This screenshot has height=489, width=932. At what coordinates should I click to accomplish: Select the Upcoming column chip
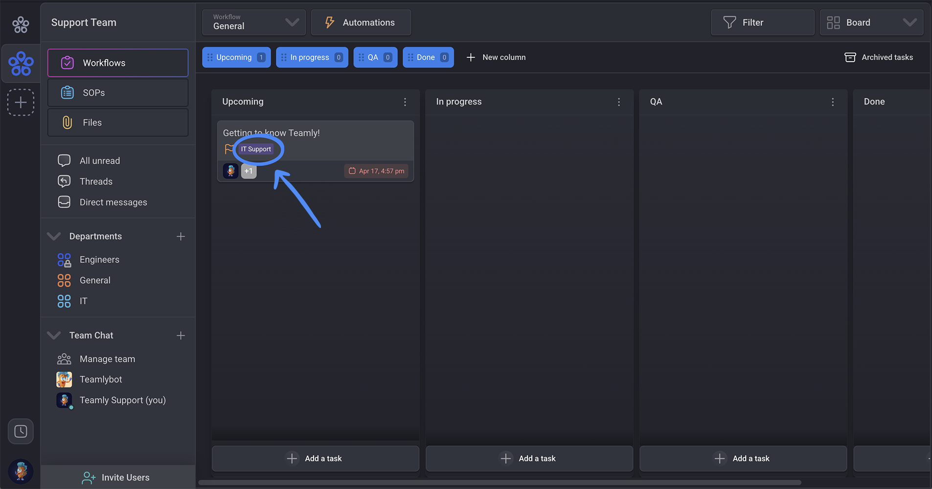pyautogui.click(x=236, y=57)
